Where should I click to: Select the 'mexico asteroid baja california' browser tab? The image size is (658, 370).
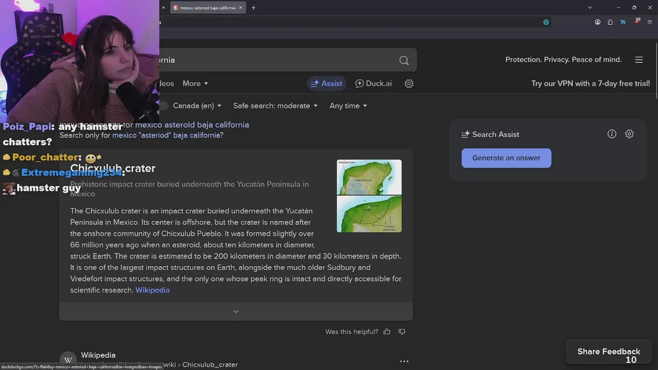click(208, 8)
